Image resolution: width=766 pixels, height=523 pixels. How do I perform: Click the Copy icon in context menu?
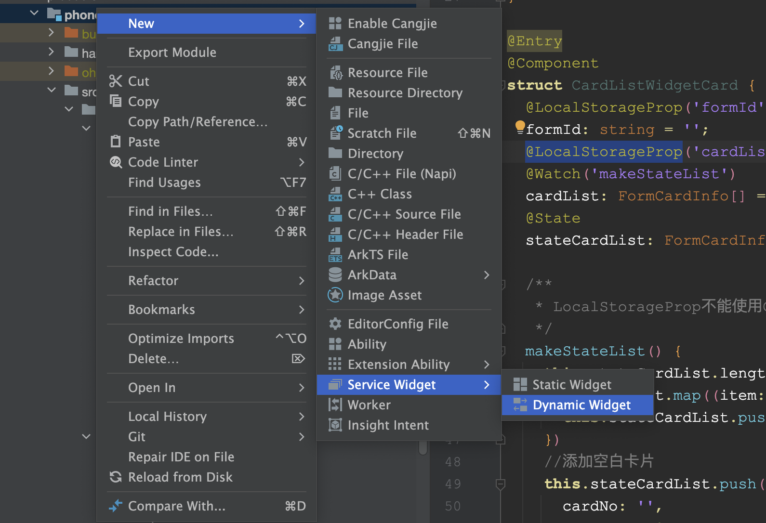(x=116, y=101)
